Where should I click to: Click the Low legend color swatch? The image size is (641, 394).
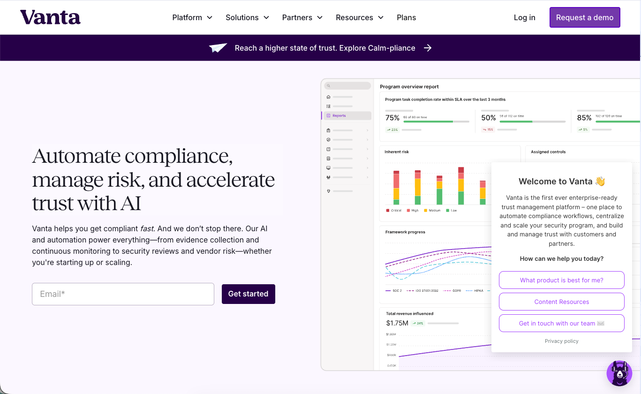tap(448, 211)
